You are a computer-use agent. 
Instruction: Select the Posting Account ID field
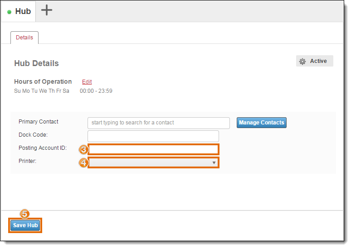pyautogui.click(x=153, y=149)
